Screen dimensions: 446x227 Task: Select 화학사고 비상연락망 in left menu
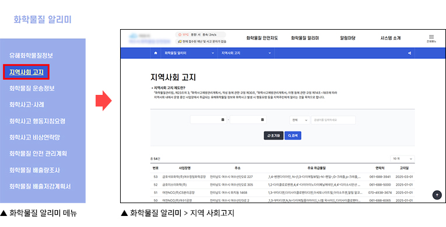point(35,137)
